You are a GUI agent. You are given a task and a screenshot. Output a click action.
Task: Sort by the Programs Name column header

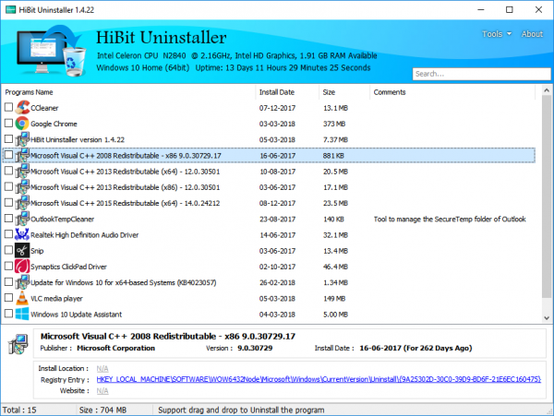(x=128, y=92)
